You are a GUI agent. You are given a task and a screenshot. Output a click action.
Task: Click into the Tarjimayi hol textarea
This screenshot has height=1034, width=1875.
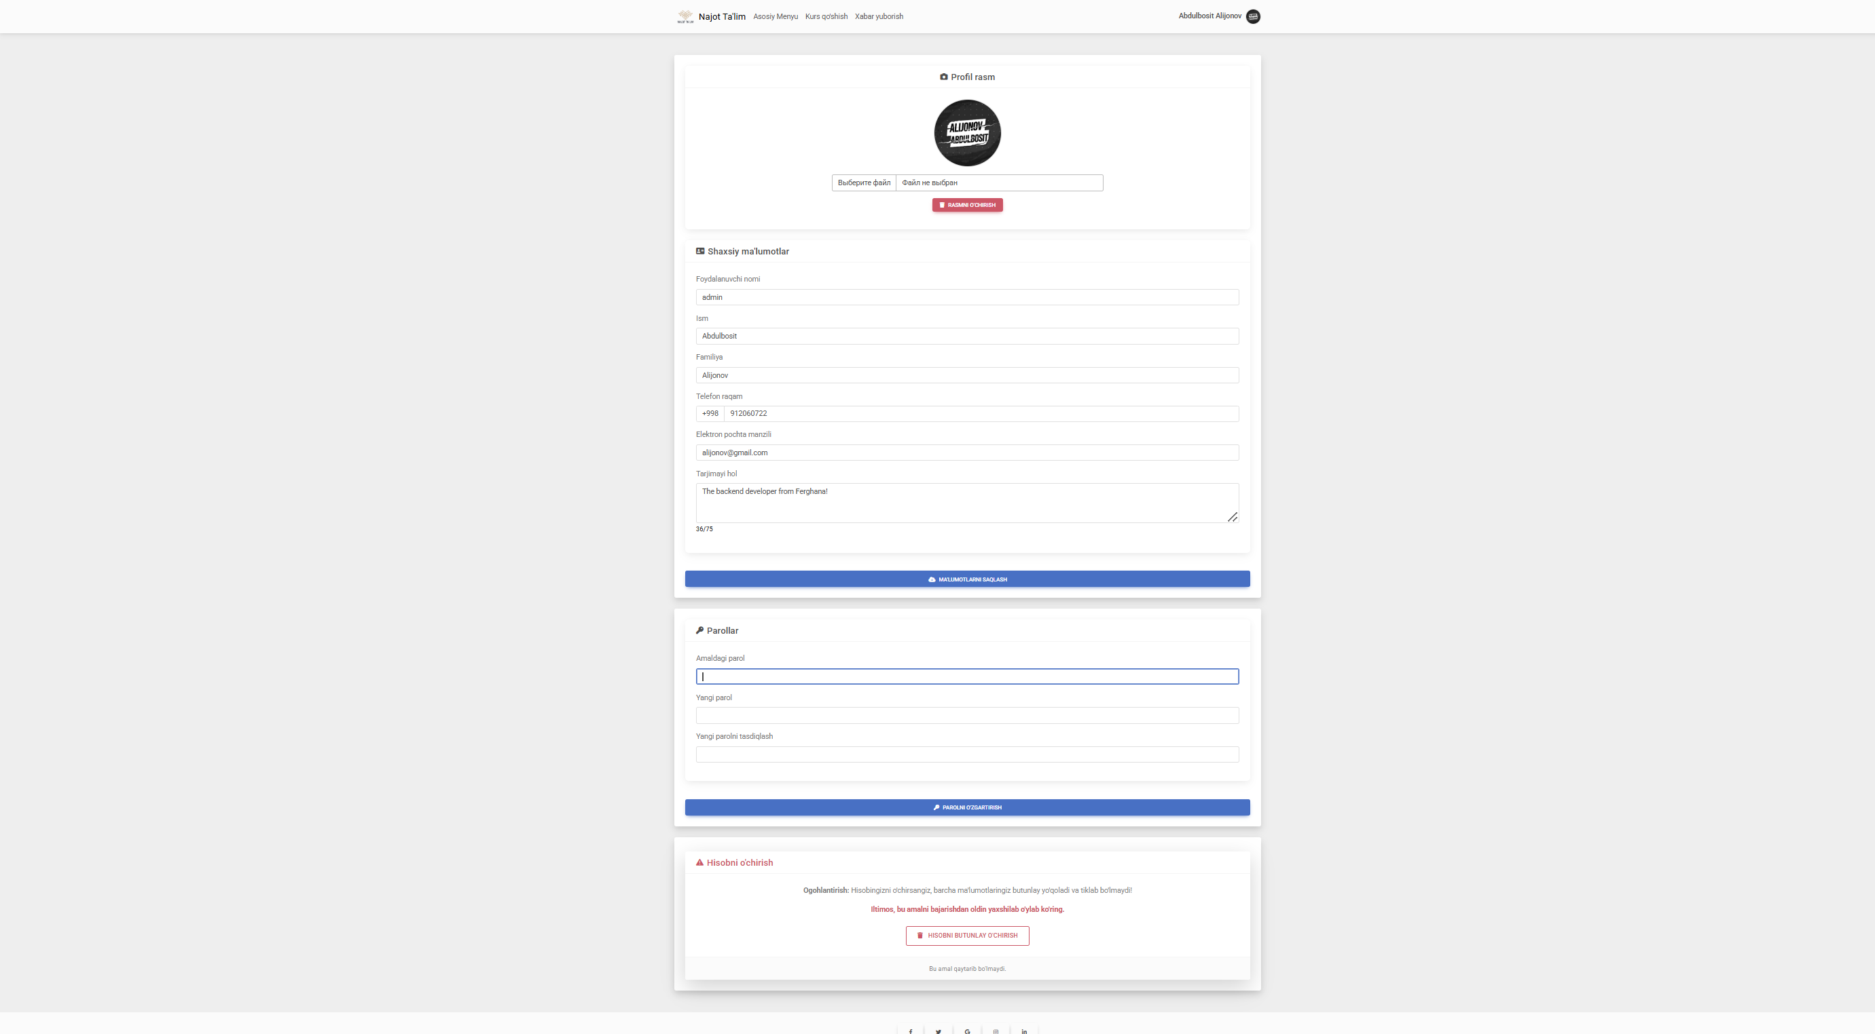pos(966,503)
